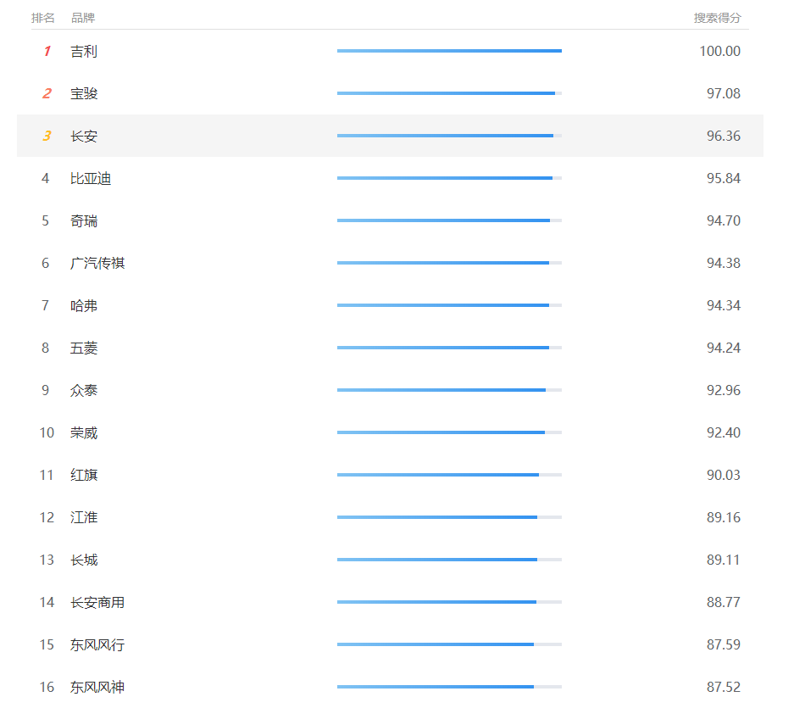Viewport: 805px width, 708px height.
Task: Click the score bar for 红旗
Action: (449, 475)
